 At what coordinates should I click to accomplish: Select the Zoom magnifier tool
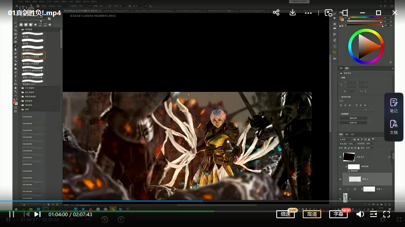(16, 92)
